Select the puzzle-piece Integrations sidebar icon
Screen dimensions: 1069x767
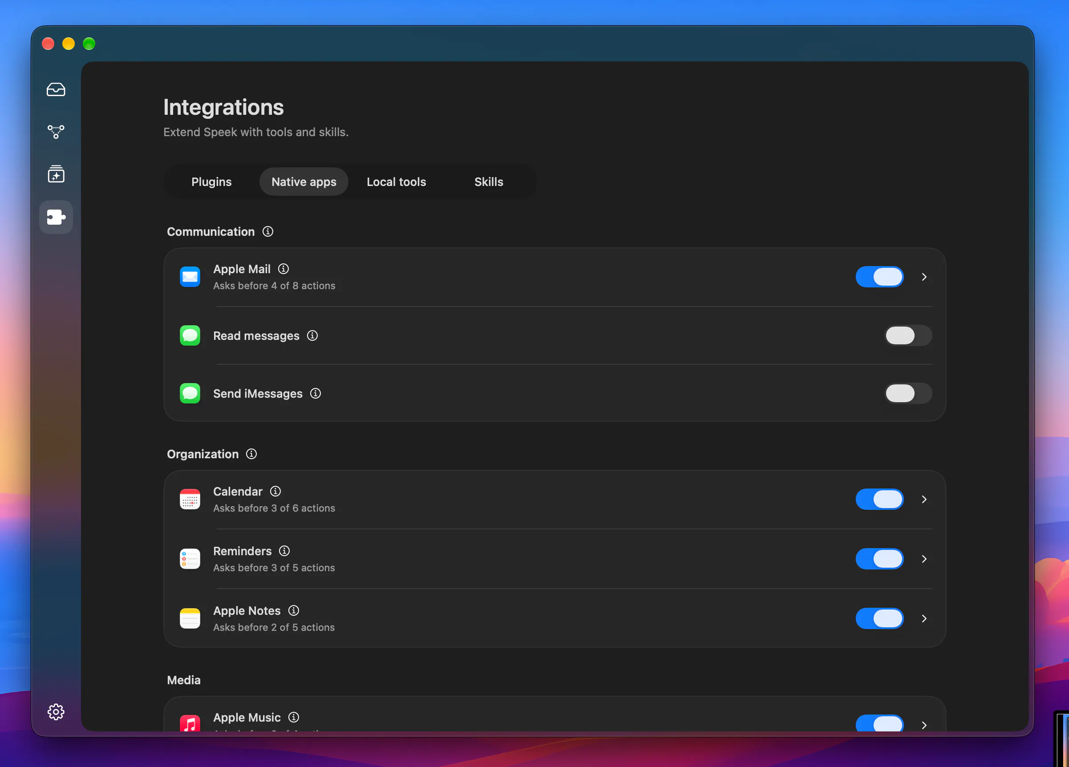(x=56, y=217)
